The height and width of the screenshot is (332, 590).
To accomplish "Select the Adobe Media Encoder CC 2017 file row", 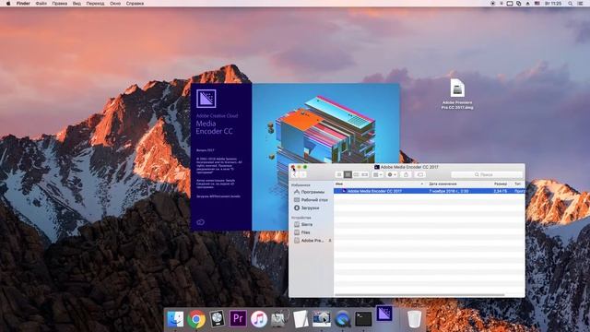I will [x=429, y=191].
